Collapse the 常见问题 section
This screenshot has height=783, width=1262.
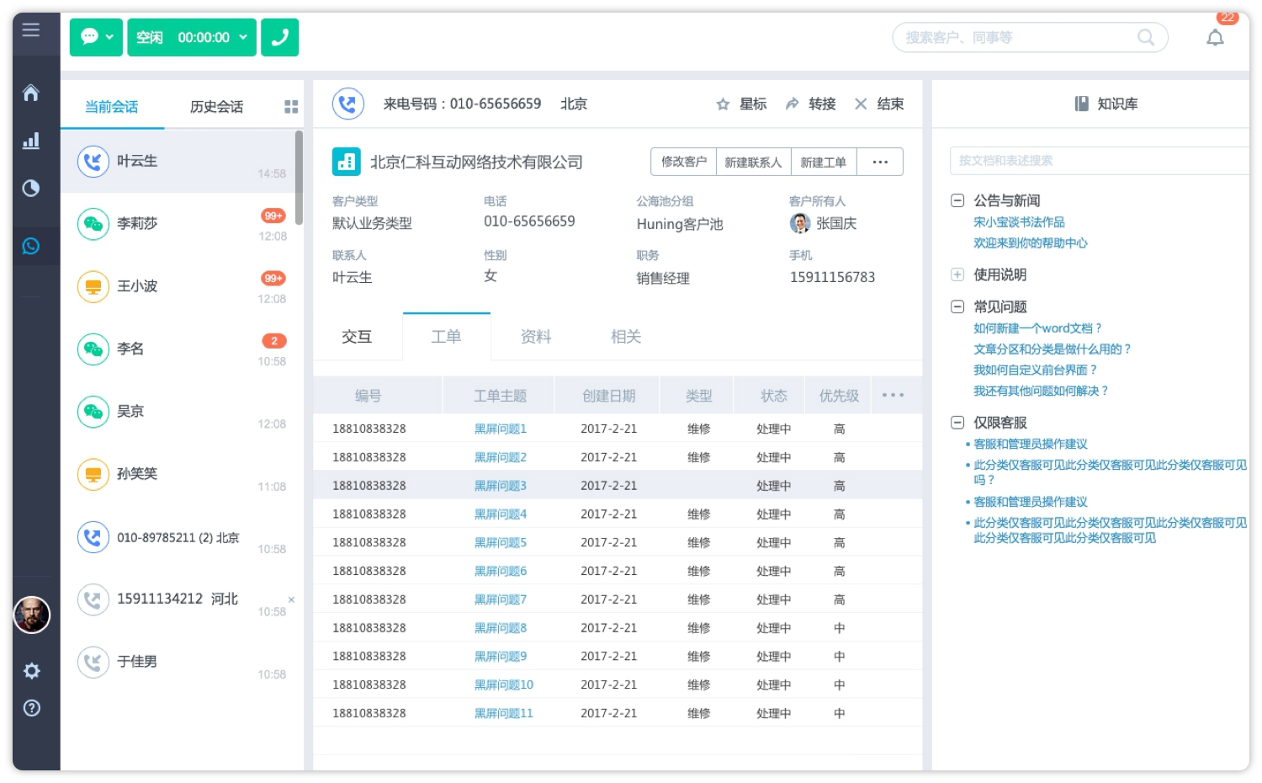point(957,306)
